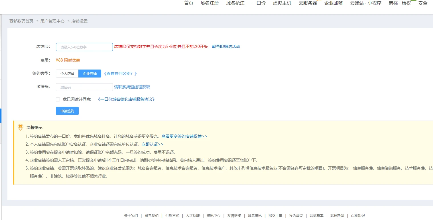Go to 西部数码首页 breadcrumb
The image size is (433, 220).
tap(21, 21)
